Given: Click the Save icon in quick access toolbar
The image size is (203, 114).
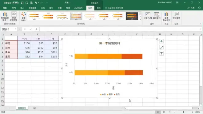Looking at the screenshot, I should click(22, 3).
